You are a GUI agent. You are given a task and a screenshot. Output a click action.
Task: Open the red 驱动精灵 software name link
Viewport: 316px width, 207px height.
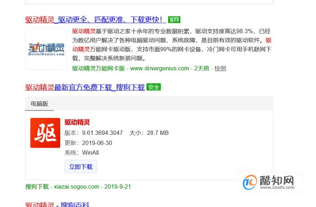[77, 122]
